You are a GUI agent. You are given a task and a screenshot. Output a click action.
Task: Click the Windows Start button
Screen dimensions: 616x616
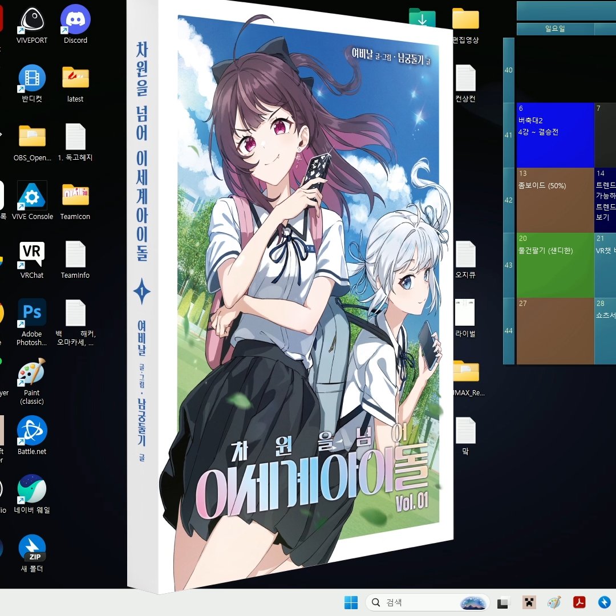coord(351,602)
